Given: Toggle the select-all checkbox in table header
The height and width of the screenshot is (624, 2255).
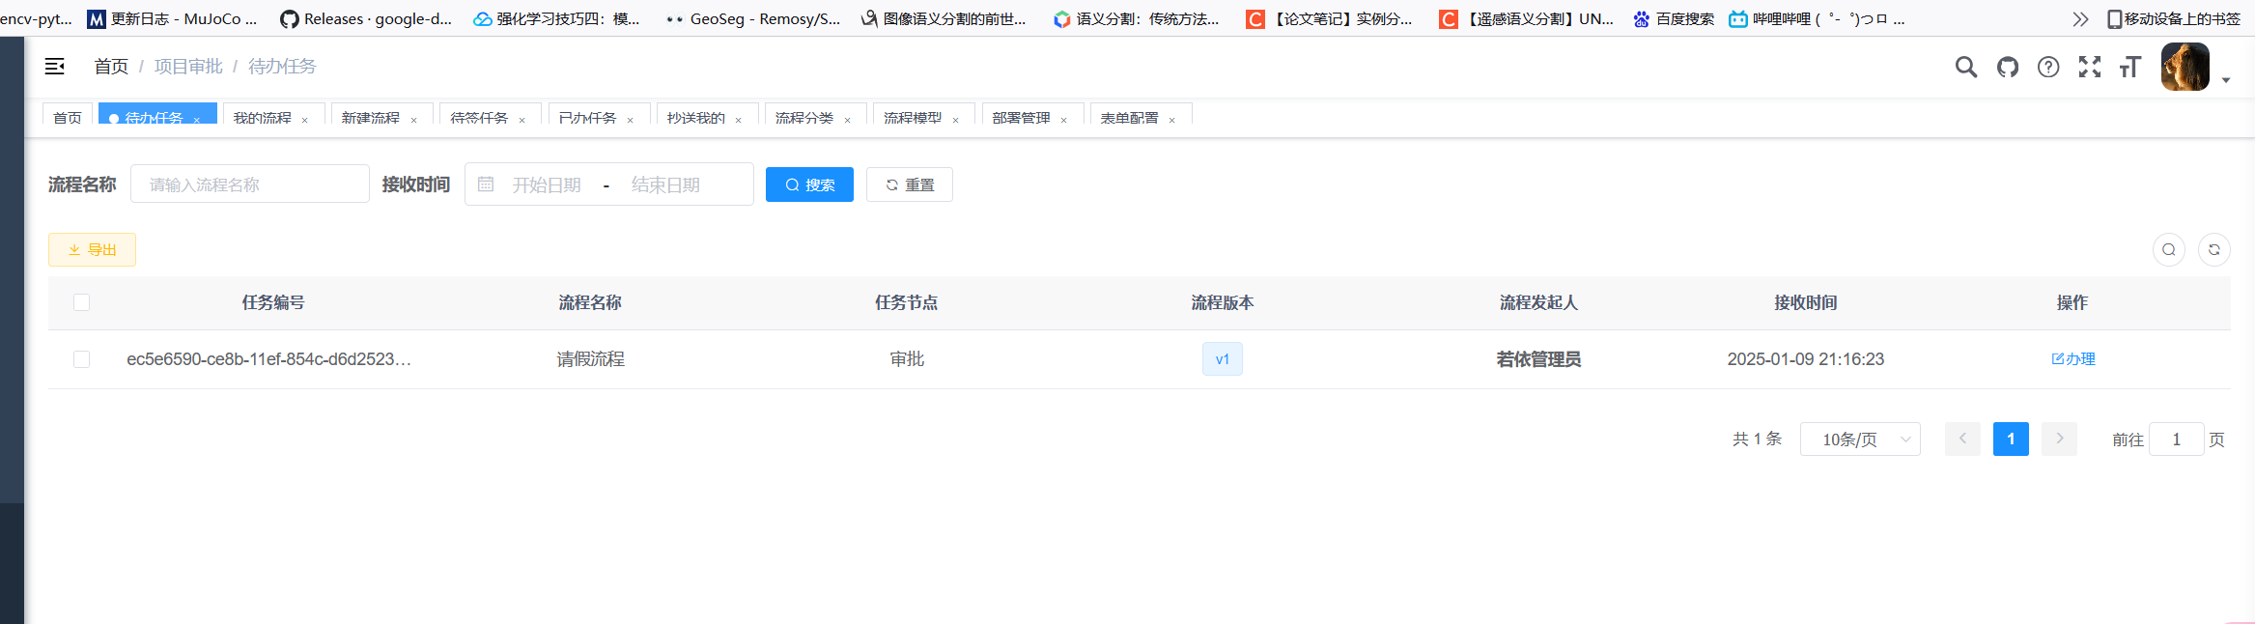Looking at the screenshot, I should [82, 302].
